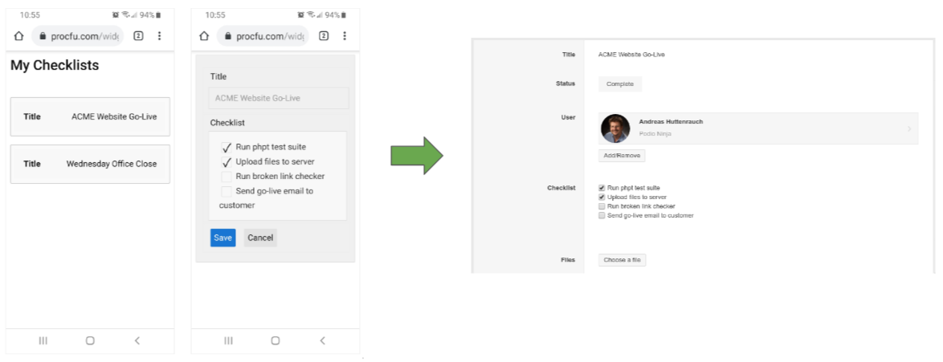Click the Cancel button
This screenshot has width=943, height=362.
[260, 238]
